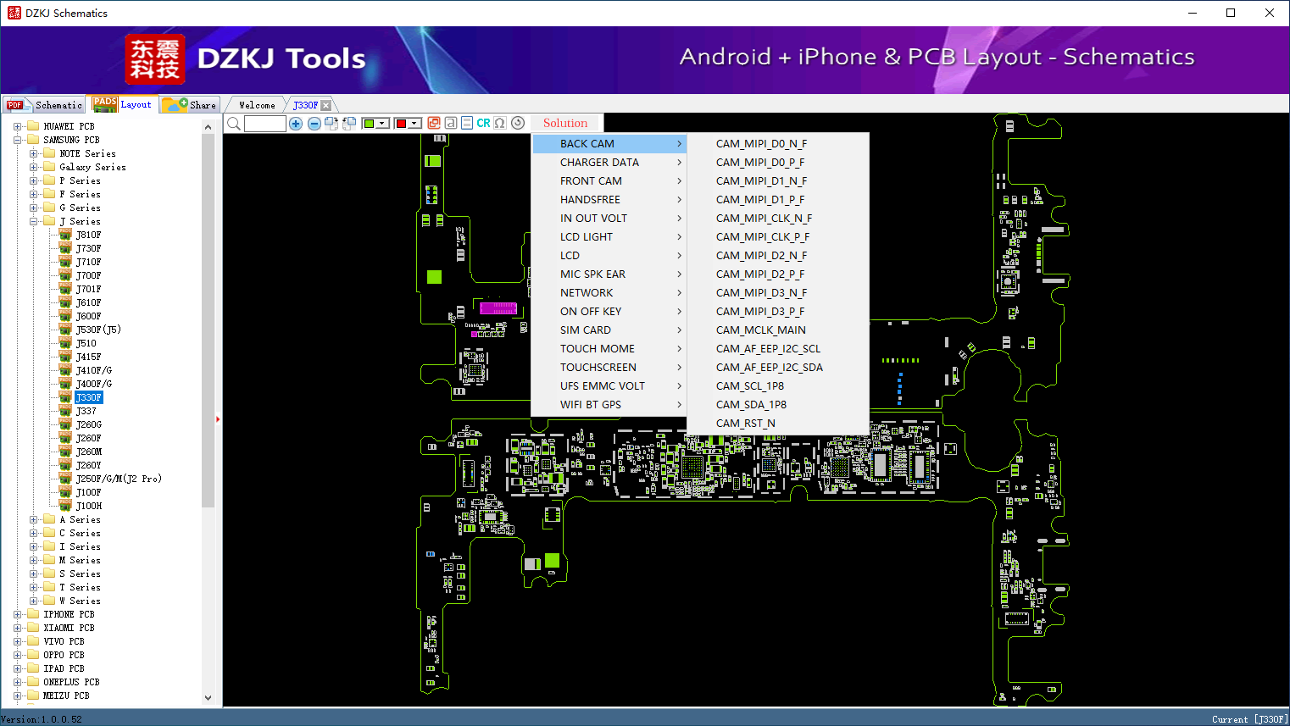
Task: Click the Solution button
Action: 565,124
